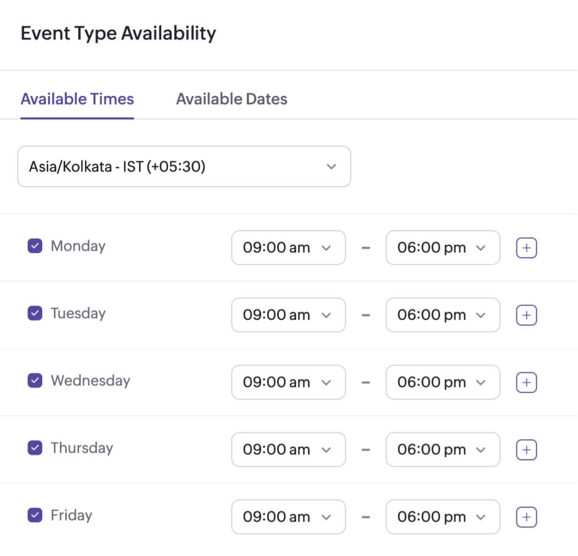Change Wednesday's start time dropdown
The width and height of the screenshot is (578, 556).
(x=288, y=382)
